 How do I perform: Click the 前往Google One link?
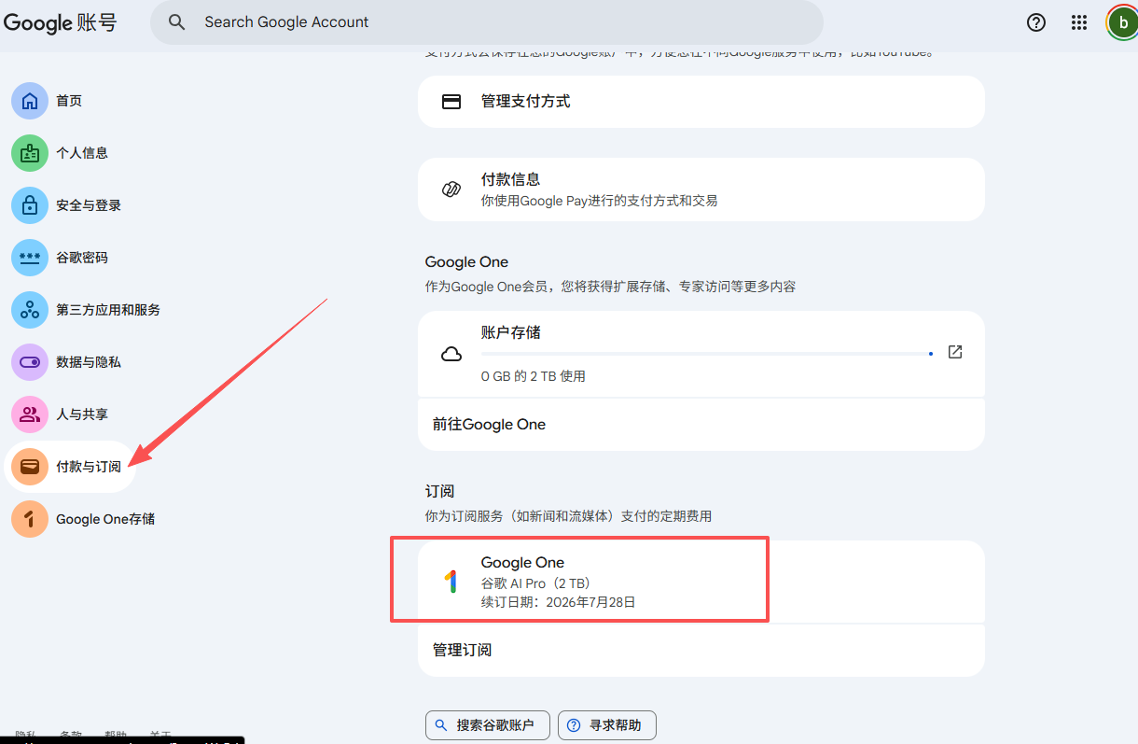click(x=489, y=425)
